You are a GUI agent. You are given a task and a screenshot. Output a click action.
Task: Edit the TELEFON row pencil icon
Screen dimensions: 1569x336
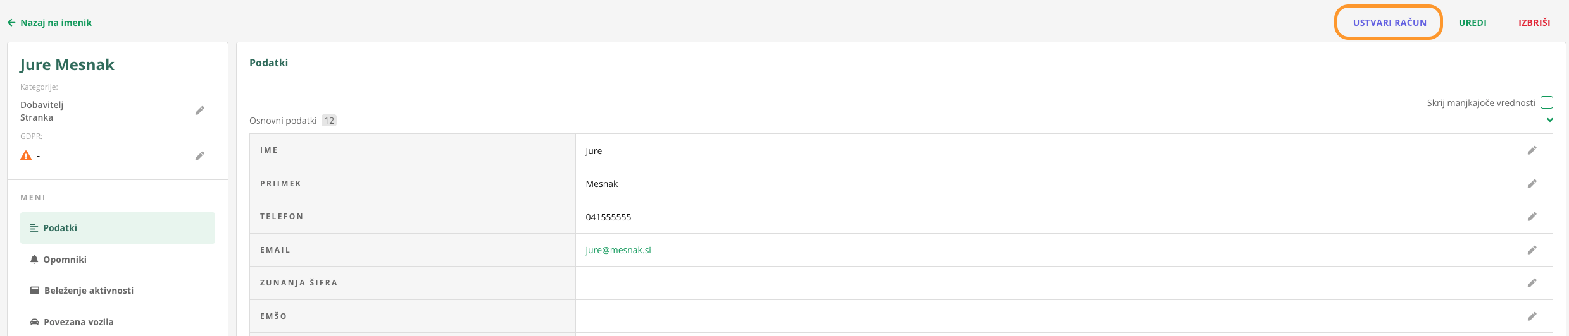click(1532, 217)
